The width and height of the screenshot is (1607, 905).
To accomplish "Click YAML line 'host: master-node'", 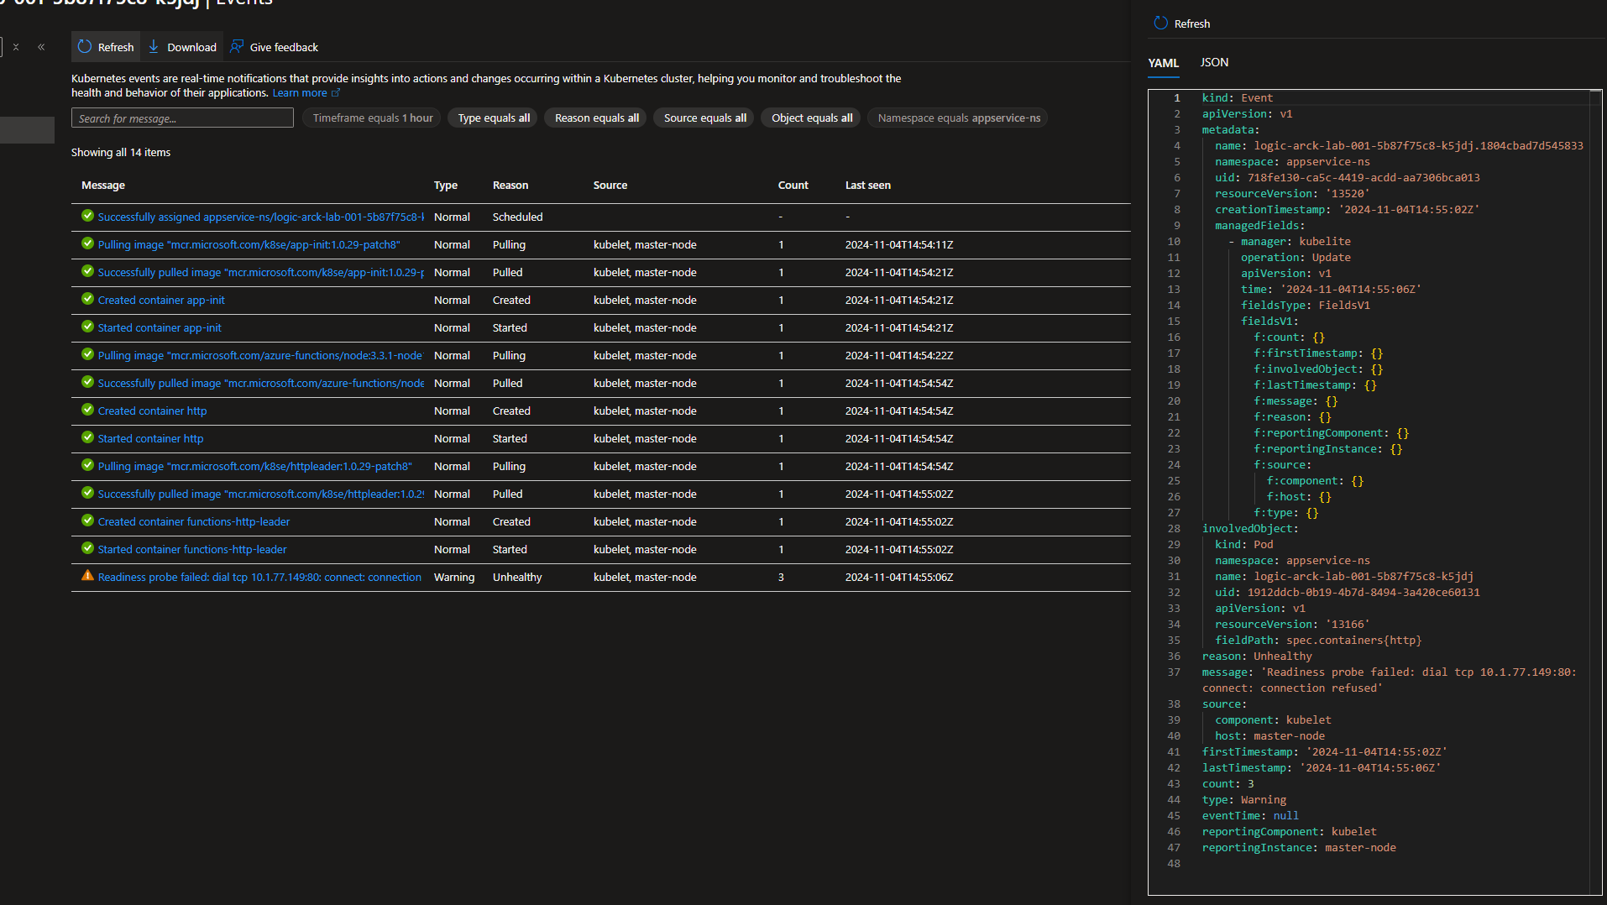I will (x=1269, y=736).
